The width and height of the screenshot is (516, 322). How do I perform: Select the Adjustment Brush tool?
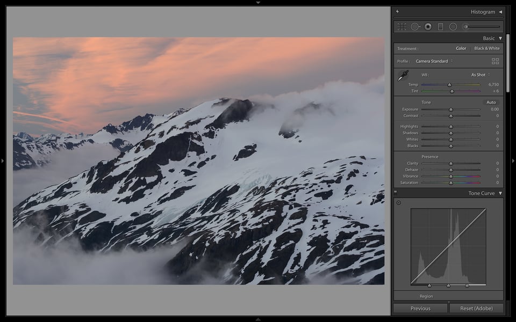click(482, 27)
